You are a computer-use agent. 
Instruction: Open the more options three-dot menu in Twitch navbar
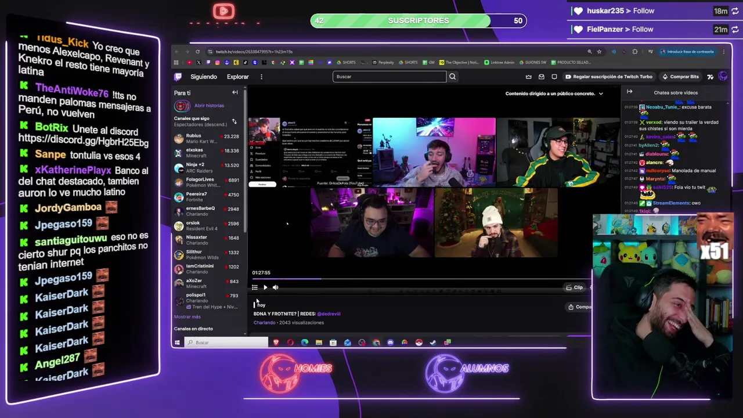click(261, 77)
